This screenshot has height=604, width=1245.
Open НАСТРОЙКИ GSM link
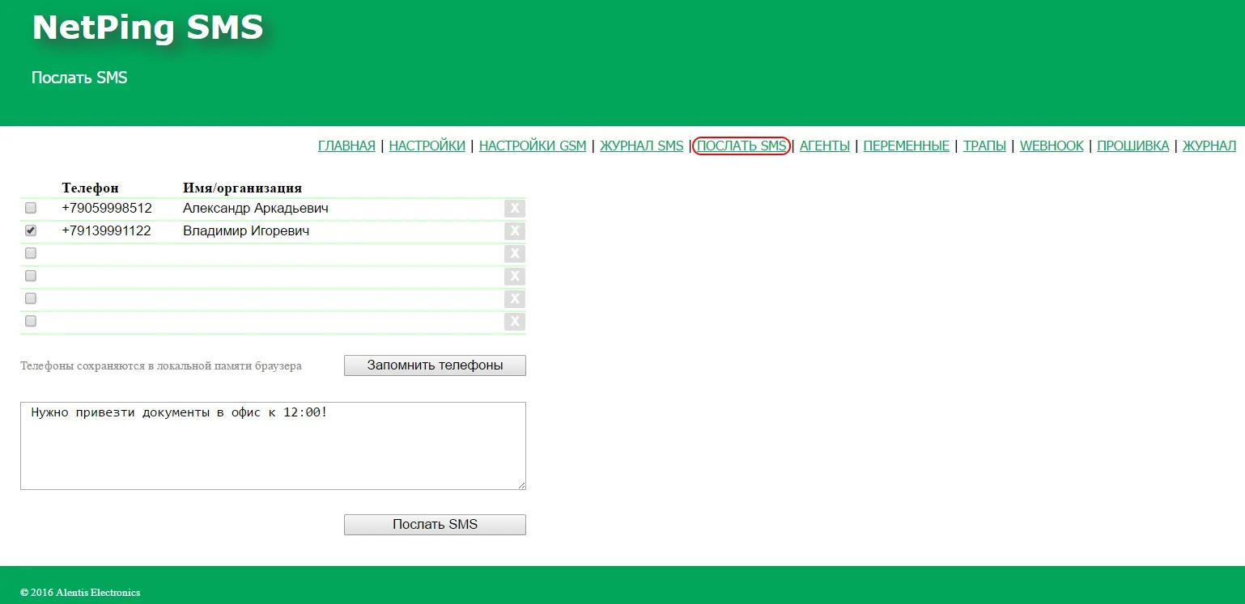pos(533,146)
